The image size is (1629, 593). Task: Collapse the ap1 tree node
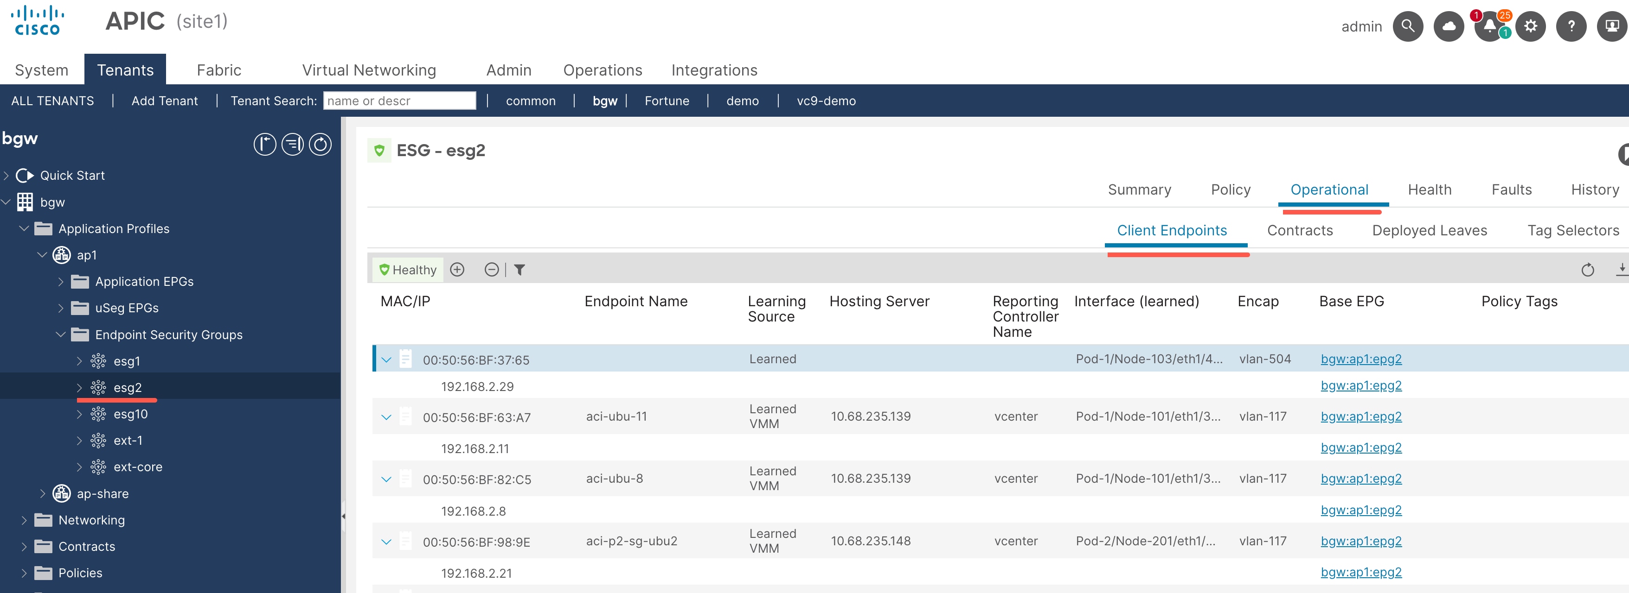42,255
